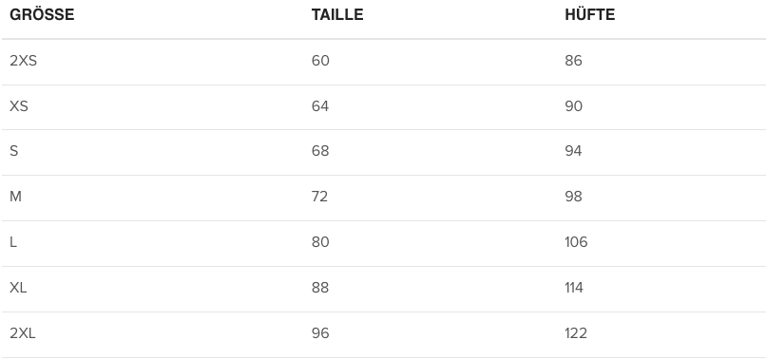Image resolution: width=766 pixels, height=359 pixels.
Task: Select the XL size cell
Action: [x=18, y=288]
